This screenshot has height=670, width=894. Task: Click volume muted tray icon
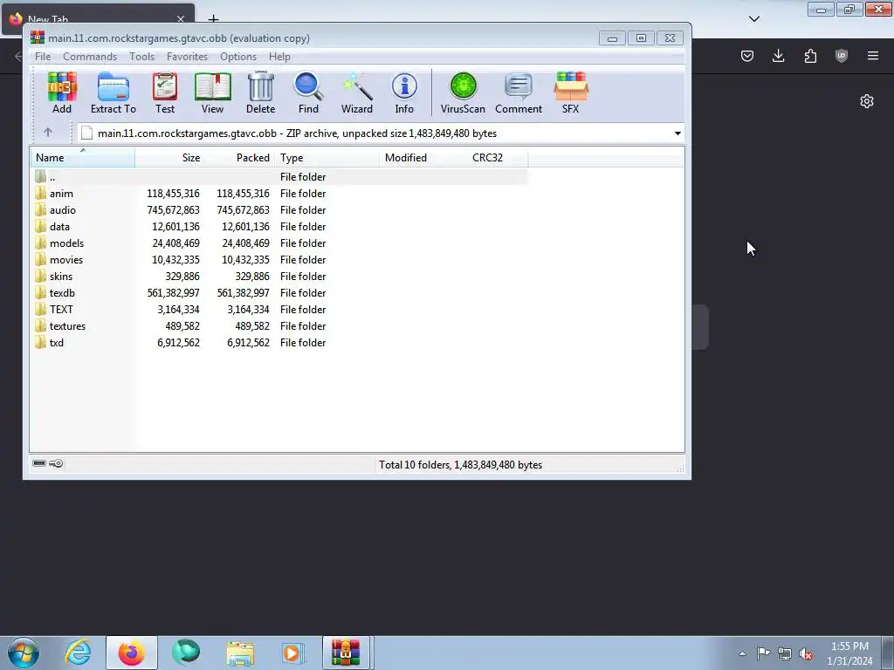806,653
